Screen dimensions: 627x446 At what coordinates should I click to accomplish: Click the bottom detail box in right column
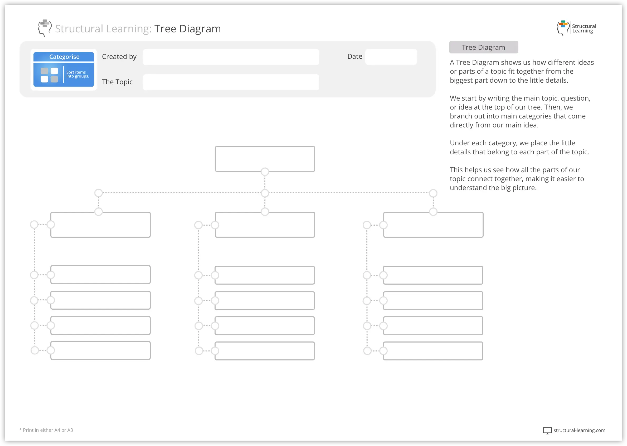[433, 351]
